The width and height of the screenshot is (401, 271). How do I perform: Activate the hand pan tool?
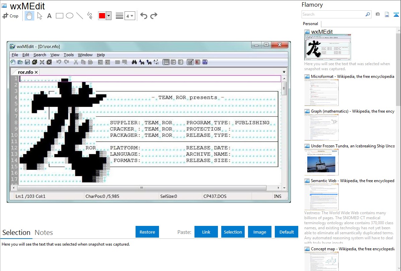click(x=29, y=16)
